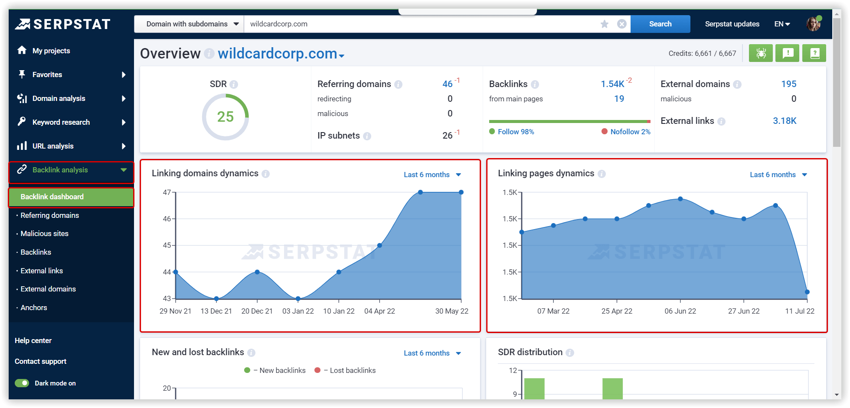Open Backlinks in sidebar
This screenshot has width=850, height=408.
tap(36, 252)
